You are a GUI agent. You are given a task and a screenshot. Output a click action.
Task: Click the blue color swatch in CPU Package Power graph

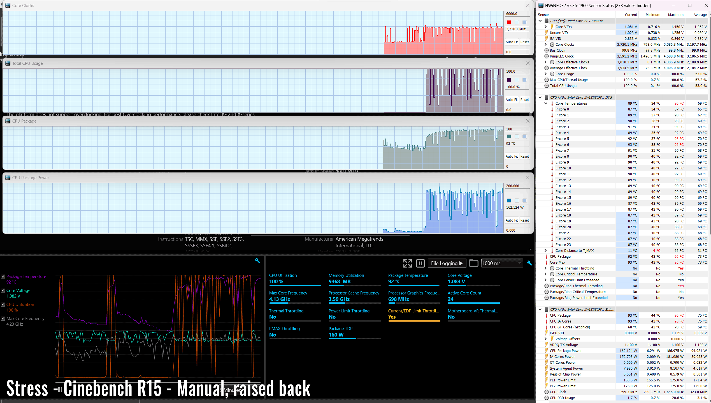tap(509, 201)
